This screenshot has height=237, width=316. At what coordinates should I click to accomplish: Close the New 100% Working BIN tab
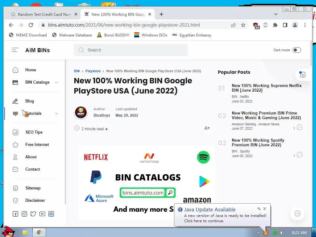[150, 14]
